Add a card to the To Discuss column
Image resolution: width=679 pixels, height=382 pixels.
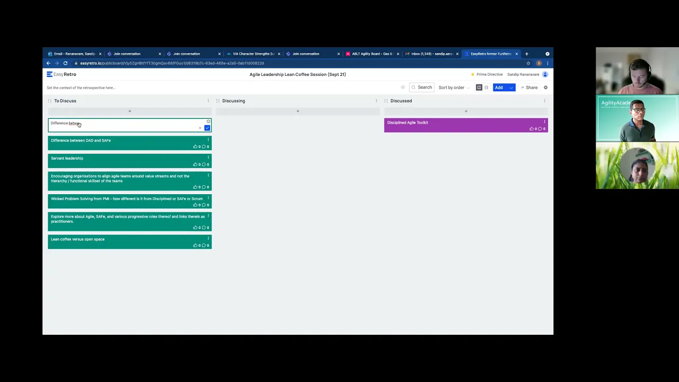point(129,111)
